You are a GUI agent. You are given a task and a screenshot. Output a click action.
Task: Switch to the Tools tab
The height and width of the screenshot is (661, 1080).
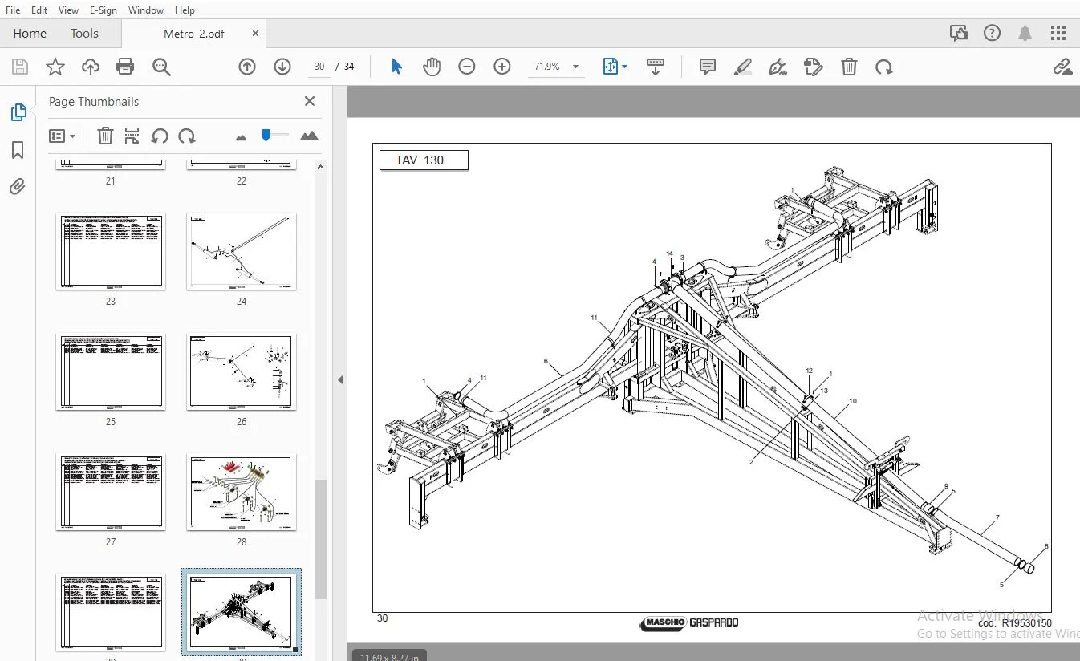(x=84, y=33)
